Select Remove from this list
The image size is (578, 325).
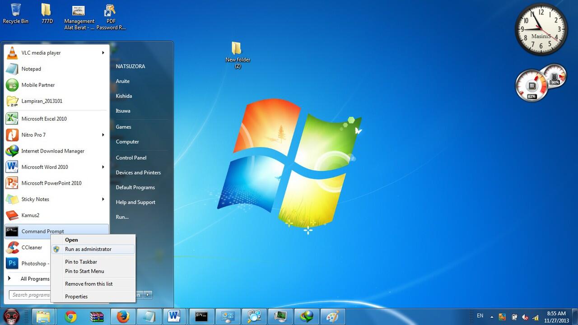coord(93,284)
